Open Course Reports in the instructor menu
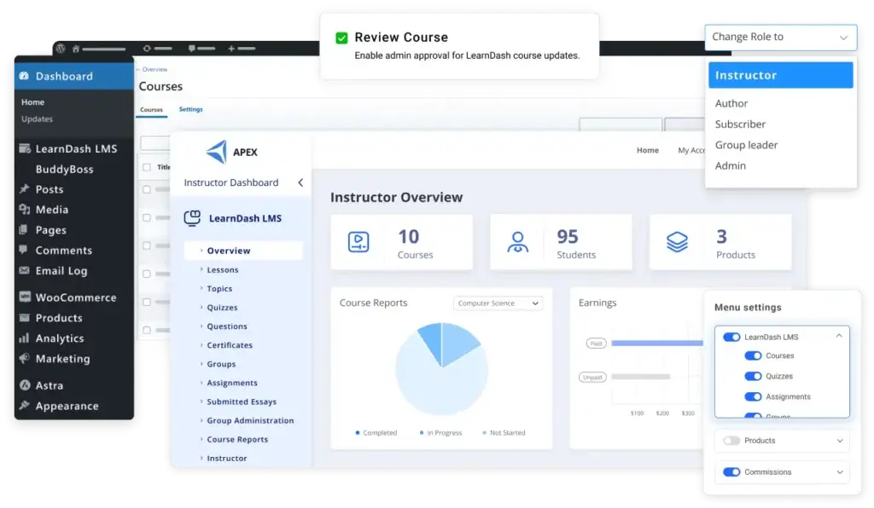Image resolution: width=874 pixels, height=508 pixels. [x=237, y=440]
